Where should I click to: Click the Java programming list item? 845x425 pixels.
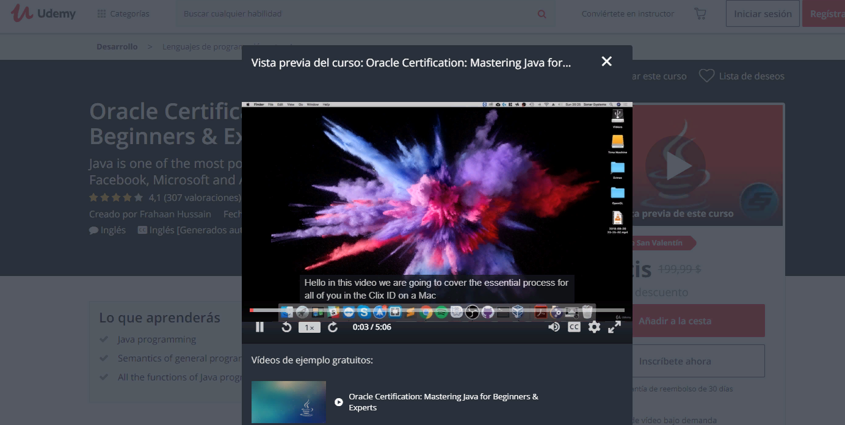click(157, 340)
